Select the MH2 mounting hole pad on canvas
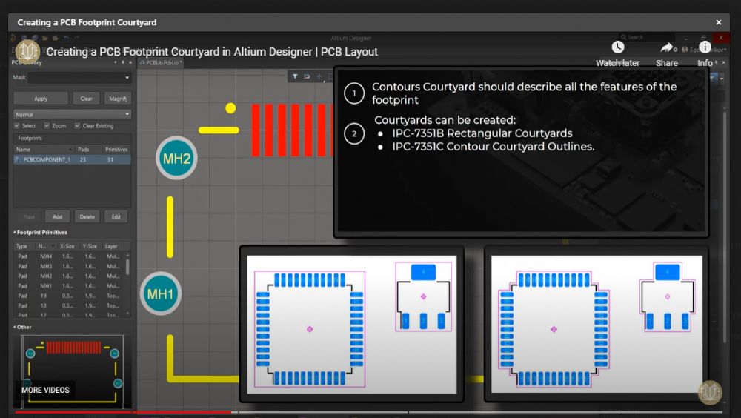This screenshot has height=418, width=741. click(x=176, y=159)
